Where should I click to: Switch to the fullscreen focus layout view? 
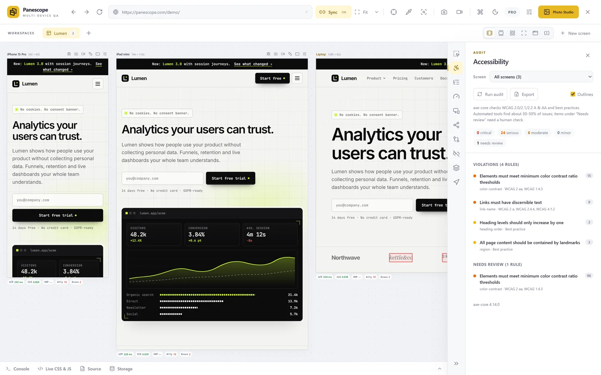click(x=524, y=33)
